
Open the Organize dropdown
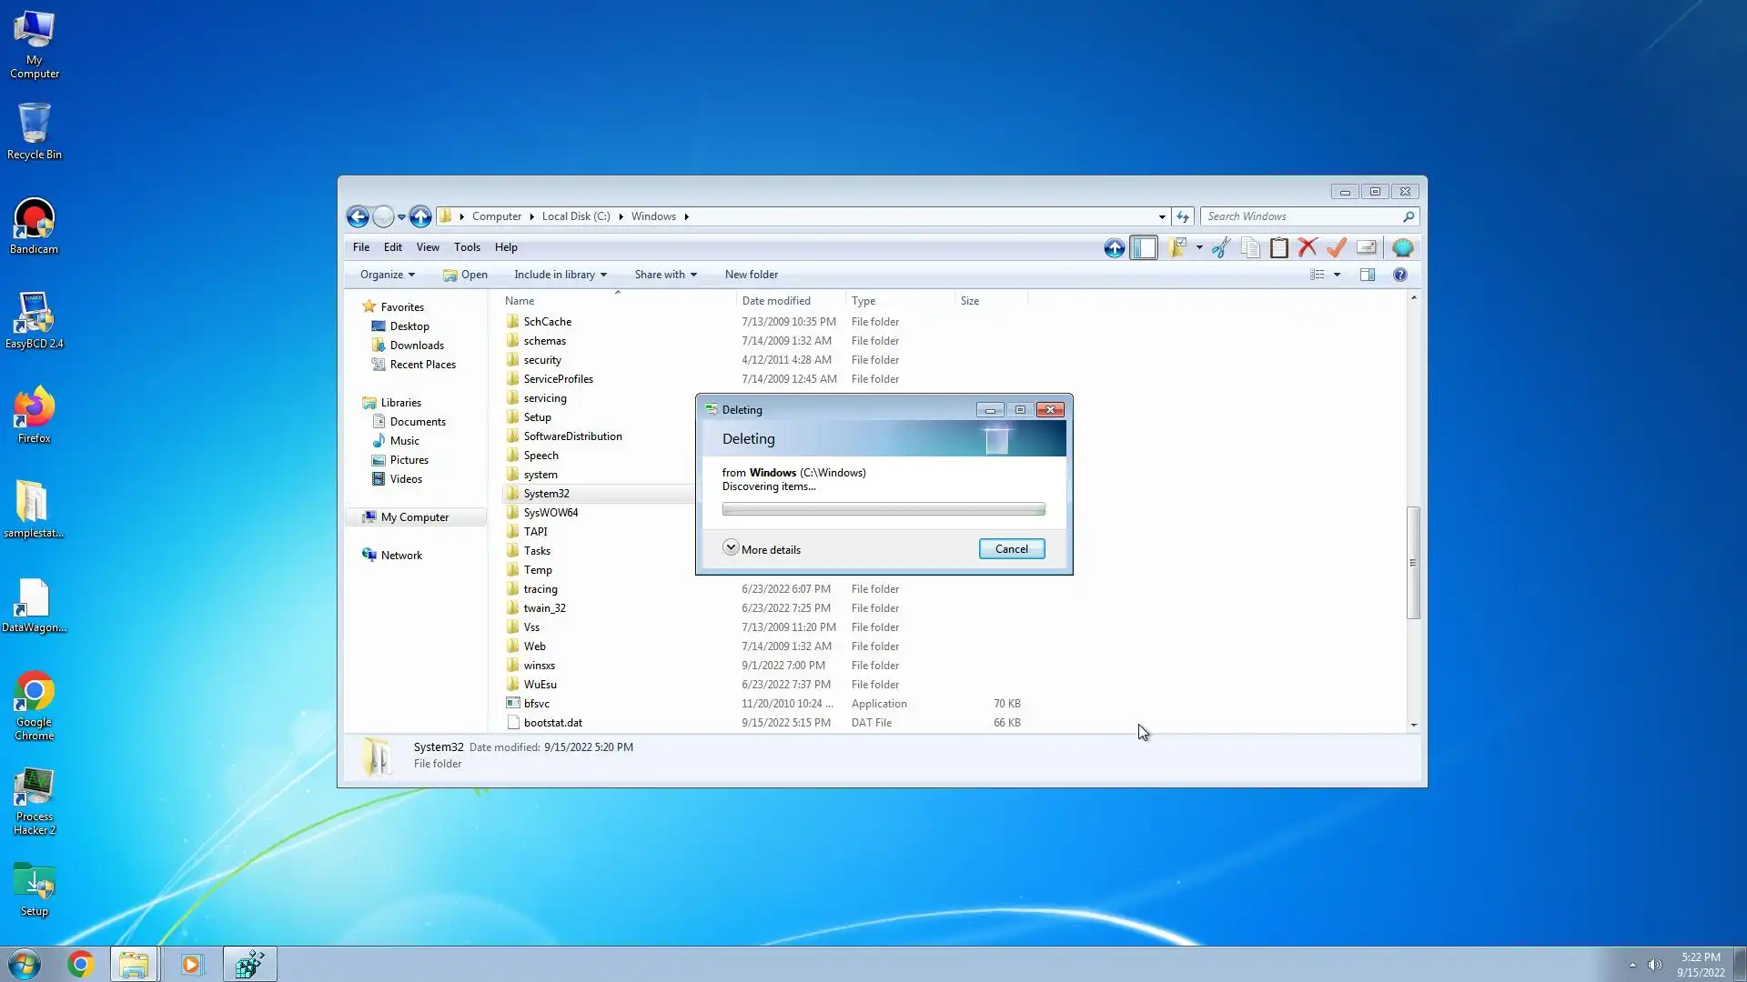(x=387, y=275)
